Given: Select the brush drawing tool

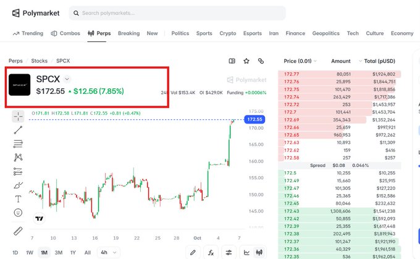Looking at the screenshot, I should [x=18, y=185].
